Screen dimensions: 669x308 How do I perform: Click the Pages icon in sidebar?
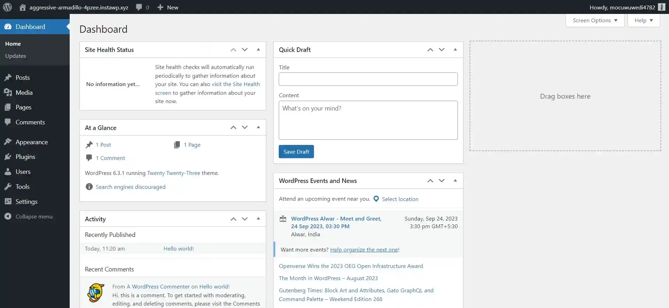pos(8,107)
